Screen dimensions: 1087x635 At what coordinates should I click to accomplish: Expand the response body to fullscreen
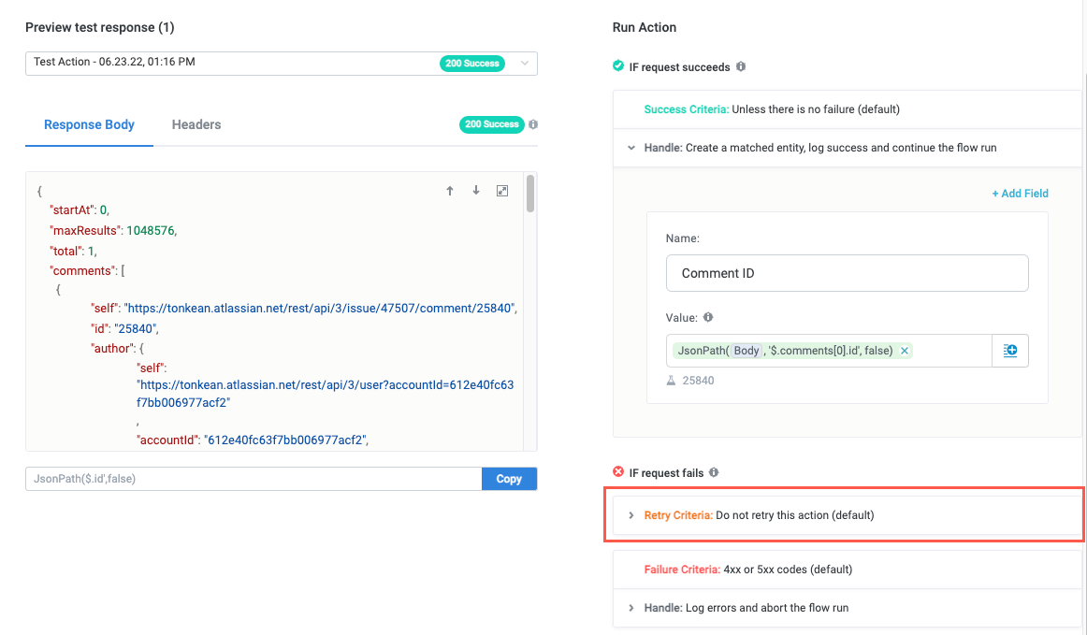pos(502,191)
